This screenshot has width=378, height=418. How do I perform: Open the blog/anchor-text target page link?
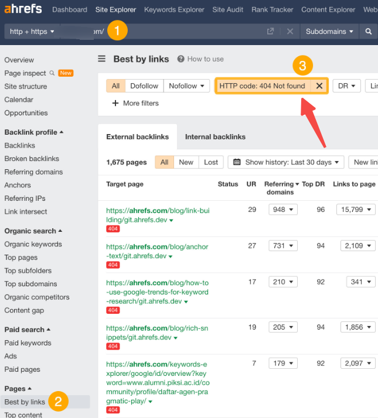tap(157, 251)
